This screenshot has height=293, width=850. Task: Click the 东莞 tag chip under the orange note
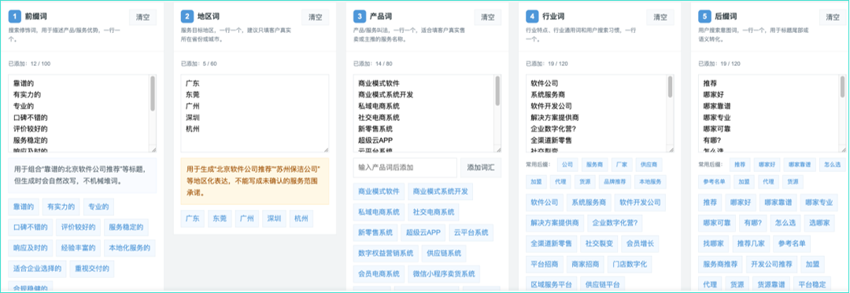click(220, 218)
